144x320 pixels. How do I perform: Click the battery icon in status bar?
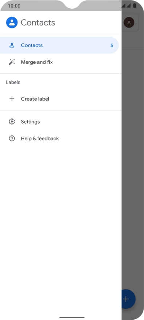(x=135, y=6)
